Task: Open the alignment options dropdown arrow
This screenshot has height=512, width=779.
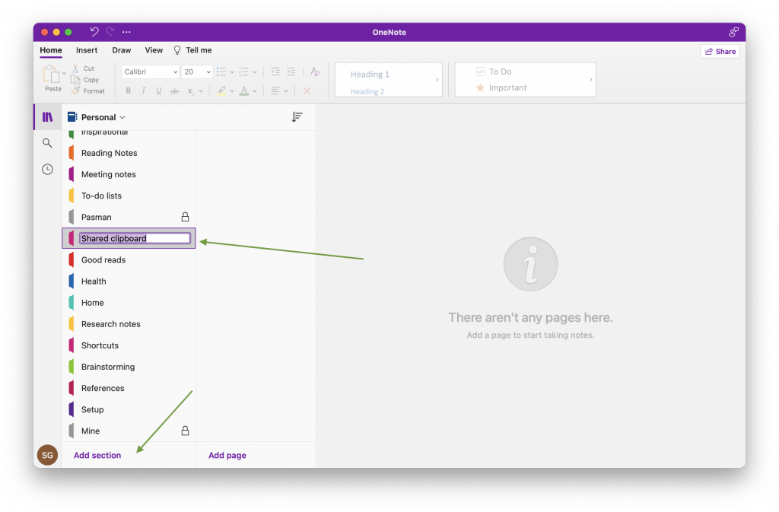Action: 286,91
